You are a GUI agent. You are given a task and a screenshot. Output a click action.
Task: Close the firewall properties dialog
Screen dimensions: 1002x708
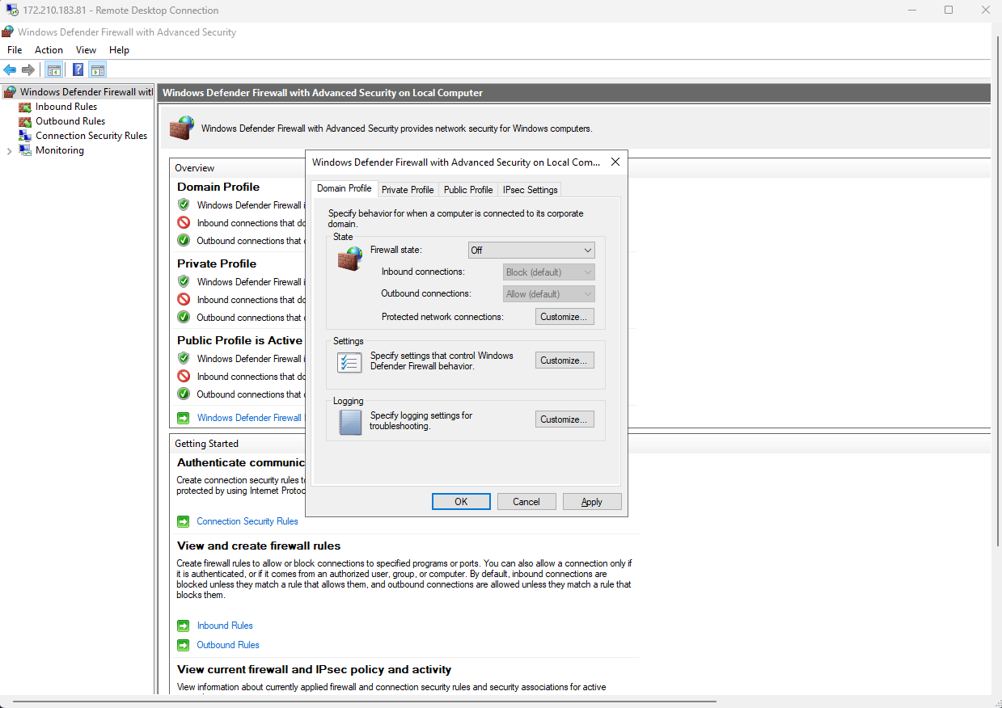point(615,162)
